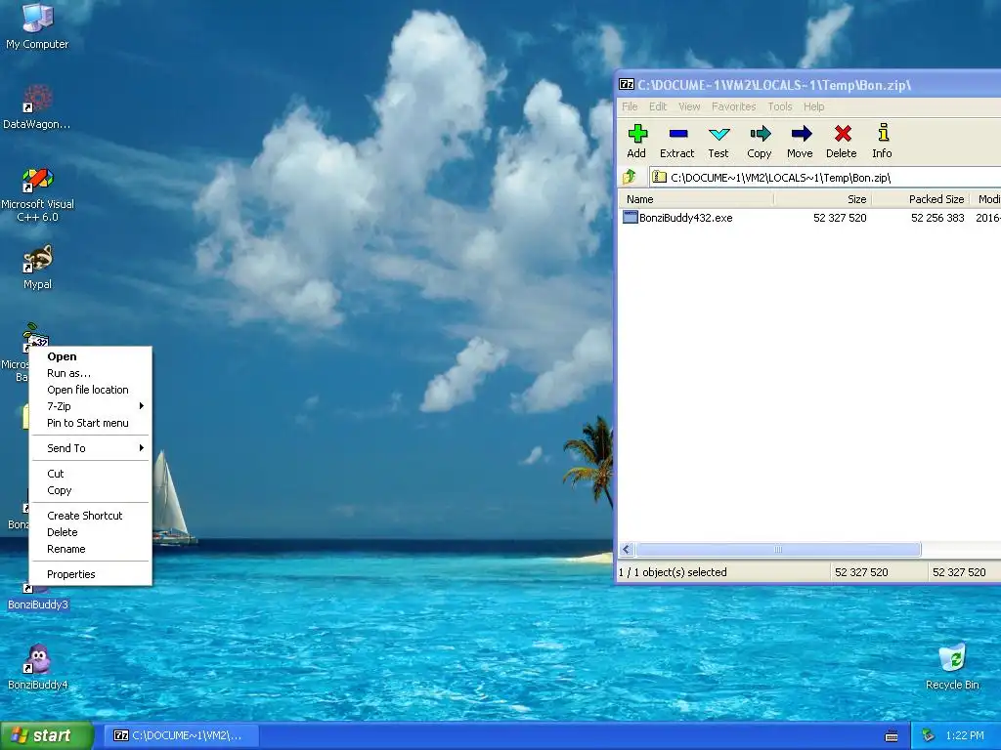The width and height of the screenshot is (1001, 750).
Task: Sort by Packed Size column header
Action: point(921,199)
